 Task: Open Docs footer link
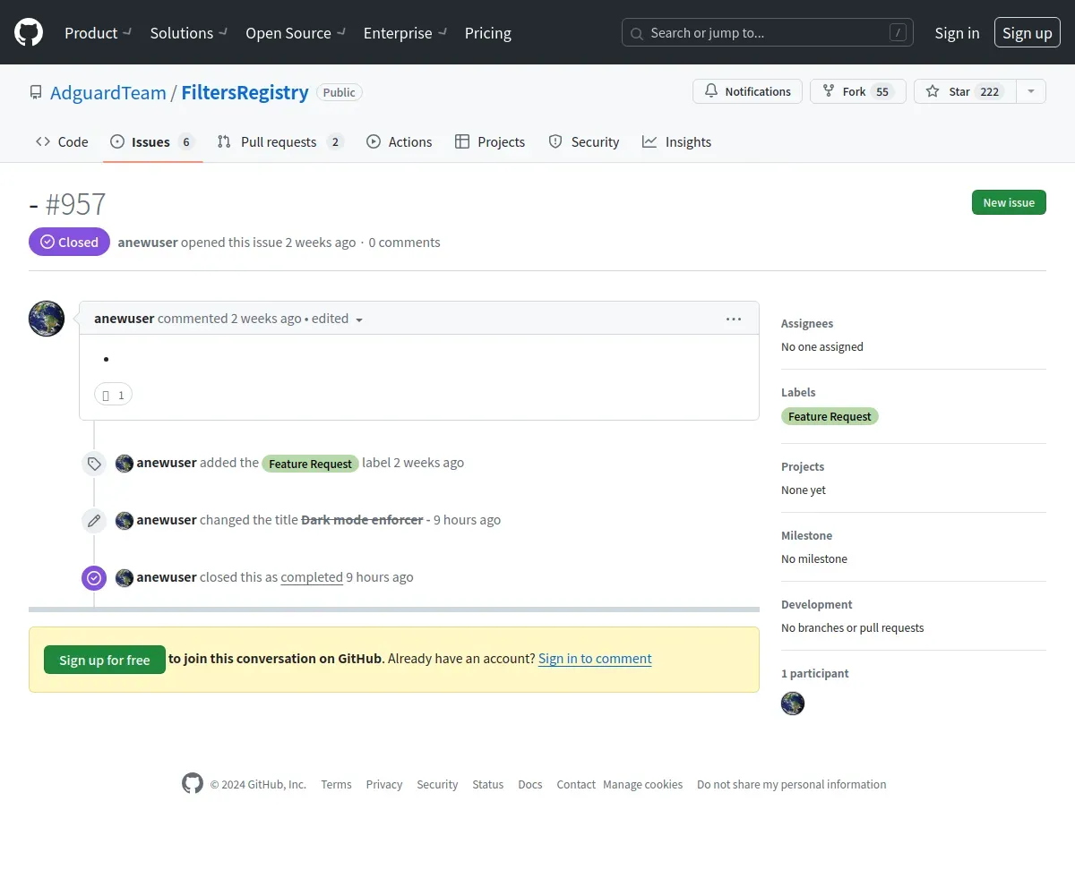[x=530, y=784]
